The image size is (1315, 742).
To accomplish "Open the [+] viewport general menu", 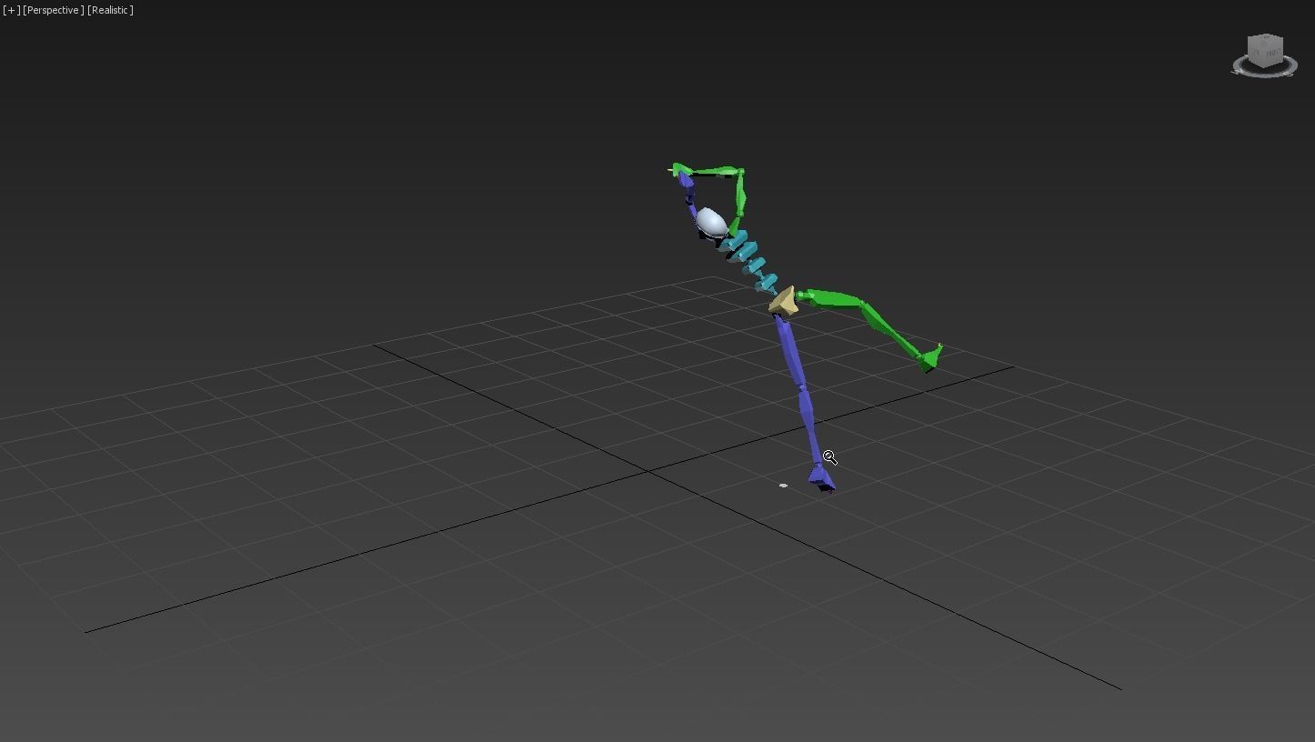I will (11, 10).
